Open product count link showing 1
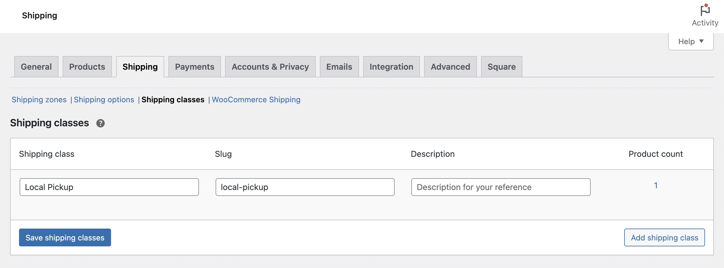This screenshot has height=268, width=724. (x=656, y=186)
